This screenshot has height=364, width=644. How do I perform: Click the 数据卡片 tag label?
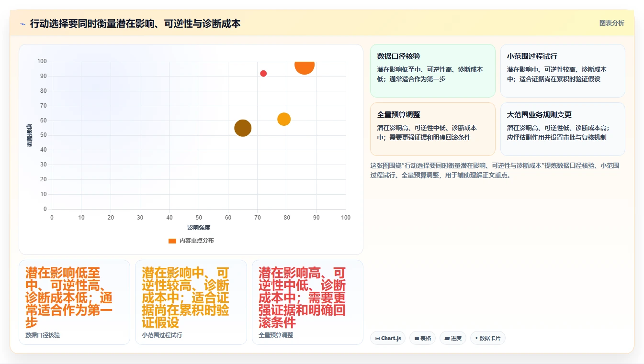click(x=490, y=338)
